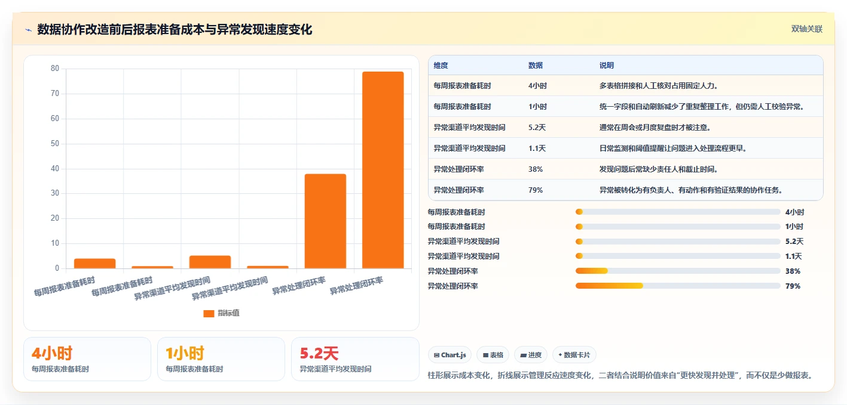The height and width of the screenshot is (405, 847).
Task: Select the Chart.js chip
Action: [x=450, y=355]
